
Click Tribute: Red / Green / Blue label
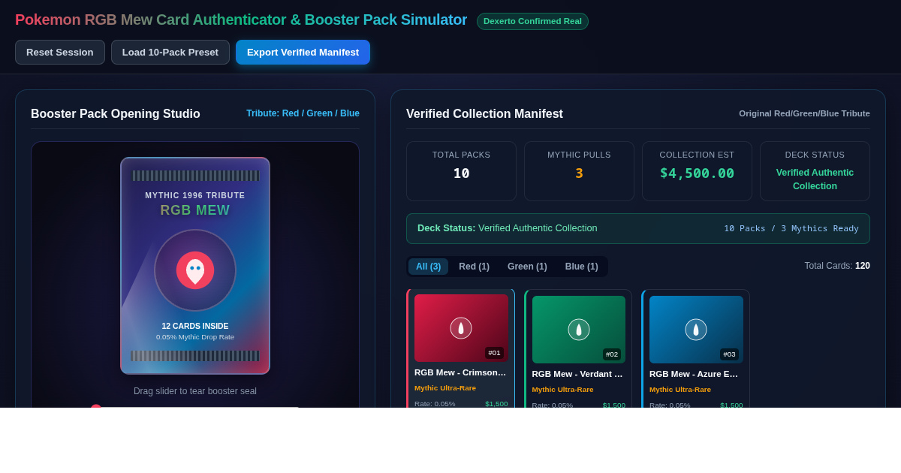coord(303,113)
